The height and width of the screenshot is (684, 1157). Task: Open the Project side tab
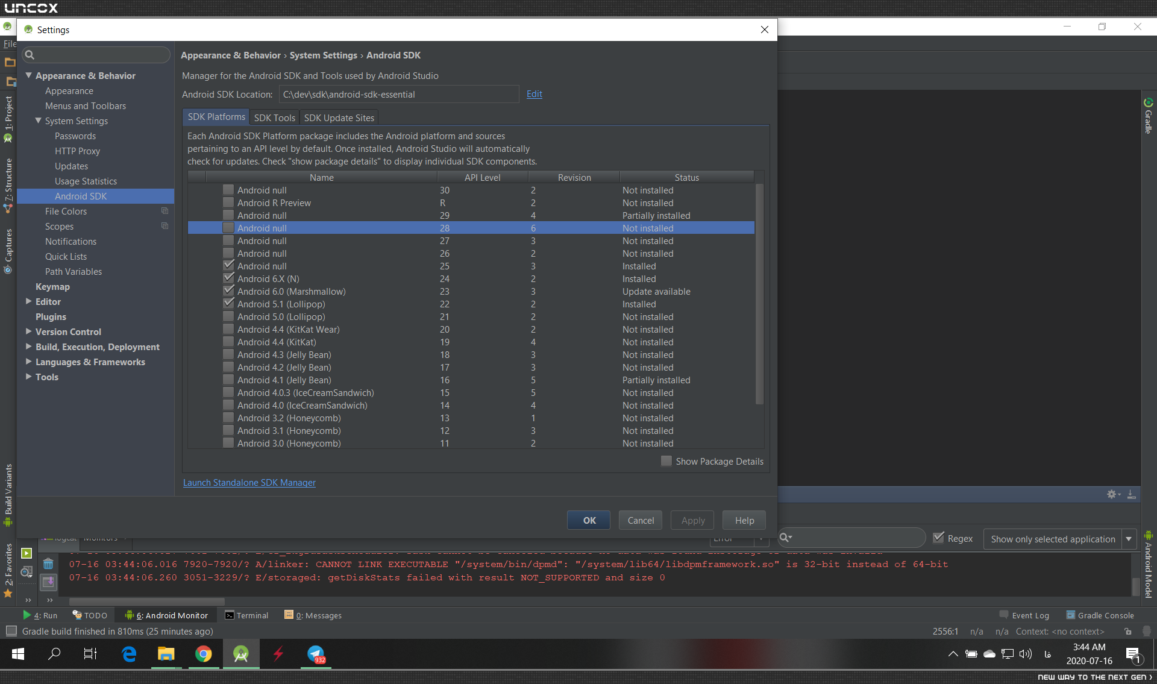coord(8,119)
